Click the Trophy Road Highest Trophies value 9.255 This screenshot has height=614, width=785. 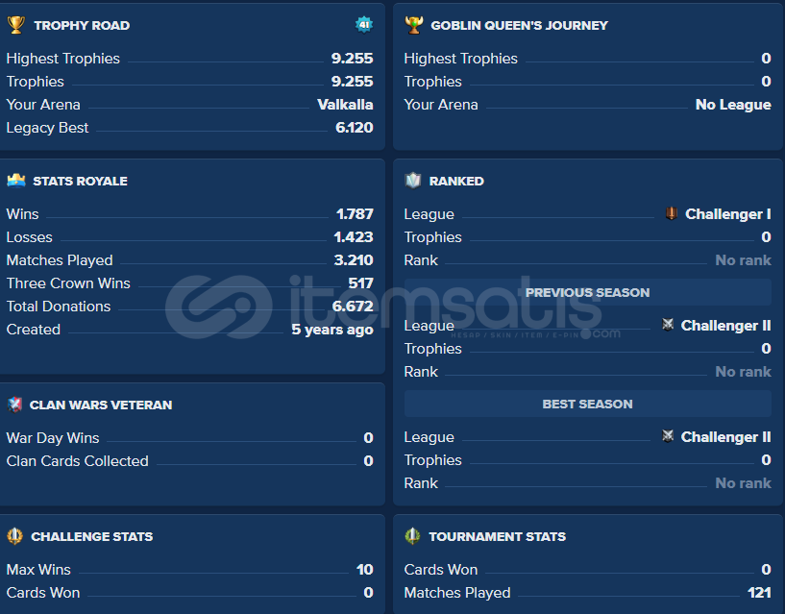[x=352, y=59]
